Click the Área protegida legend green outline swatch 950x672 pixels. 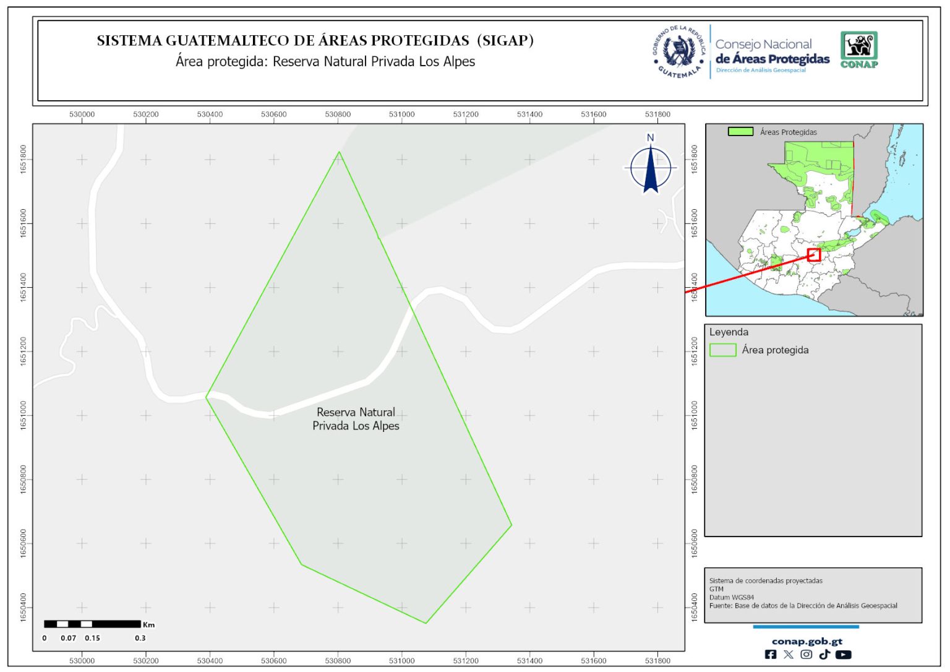(x=722, y=350)
